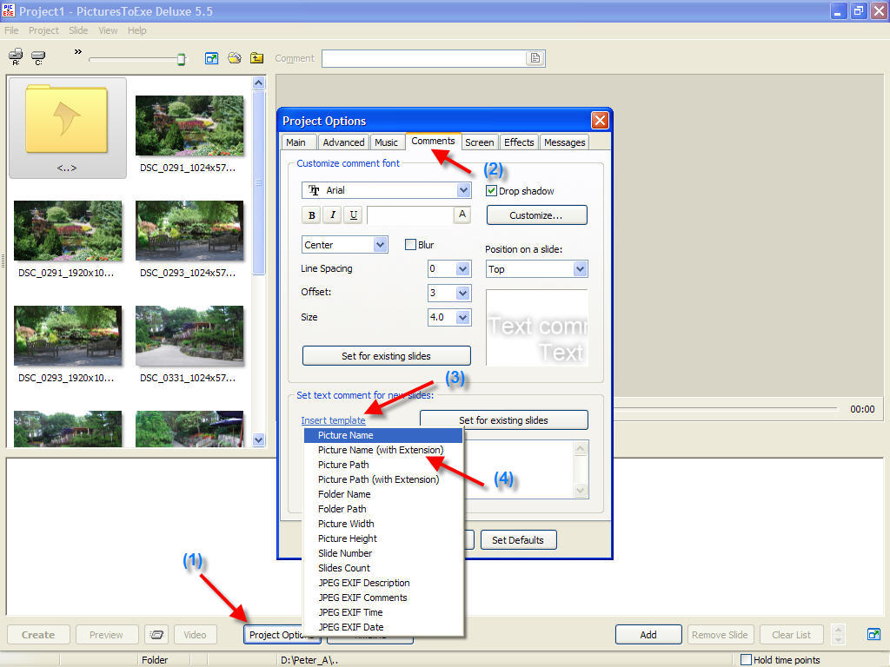The width and height of the screenshot is (890, 667).
Task: Switch to the Screen tab
Action: [479, 142]
